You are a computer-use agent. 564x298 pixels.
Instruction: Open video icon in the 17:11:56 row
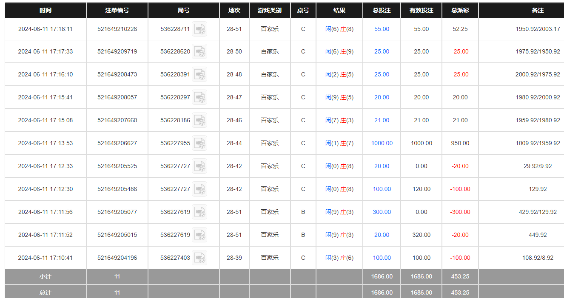coord(199,212)
